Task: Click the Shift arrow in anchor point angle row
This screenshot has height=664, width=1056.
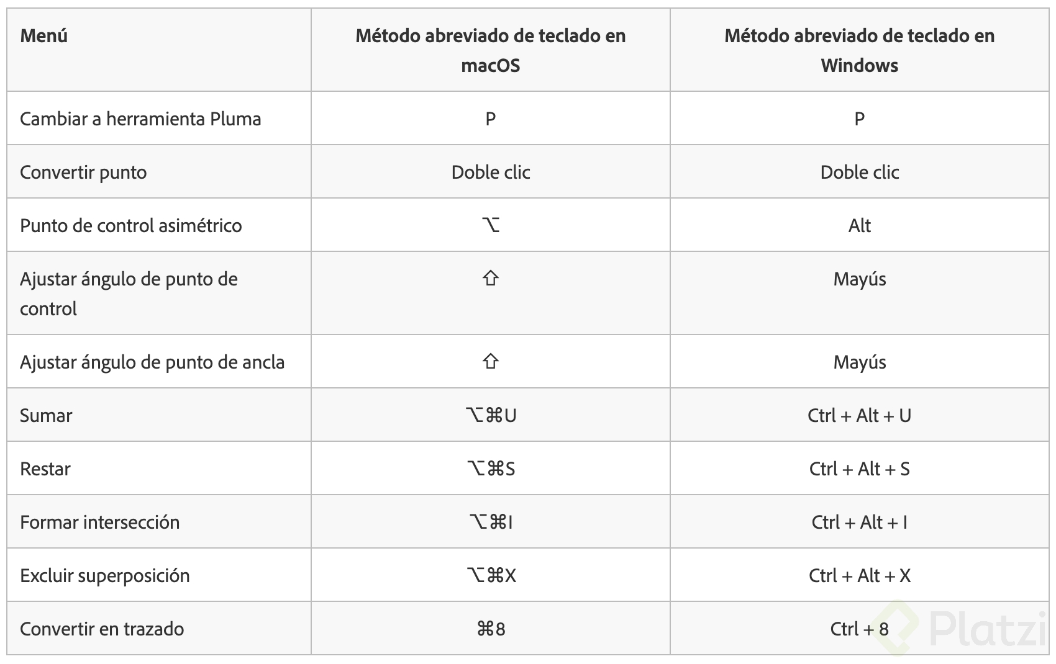Action: click(x=491, y=361)
